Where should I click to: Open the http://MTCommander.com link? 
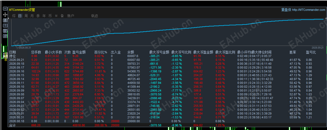(309, 10)
